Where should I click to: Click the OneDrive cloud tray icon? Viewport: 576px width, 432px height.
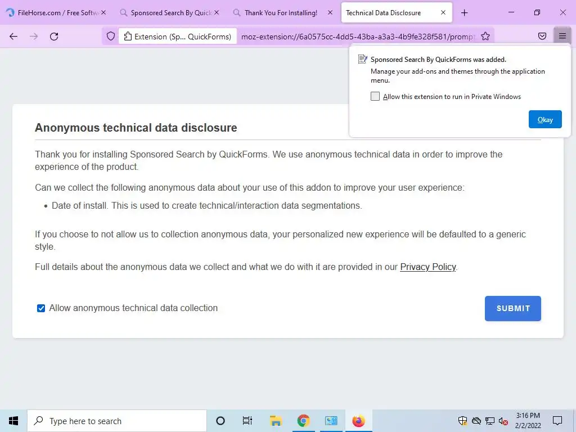click(476, 421)
